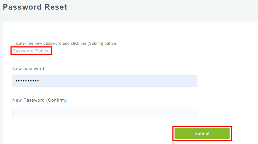Image resolution: width=258 pixels, height=144 pixels.
Task: Click the white Submit label text
Action: (202, 134)
